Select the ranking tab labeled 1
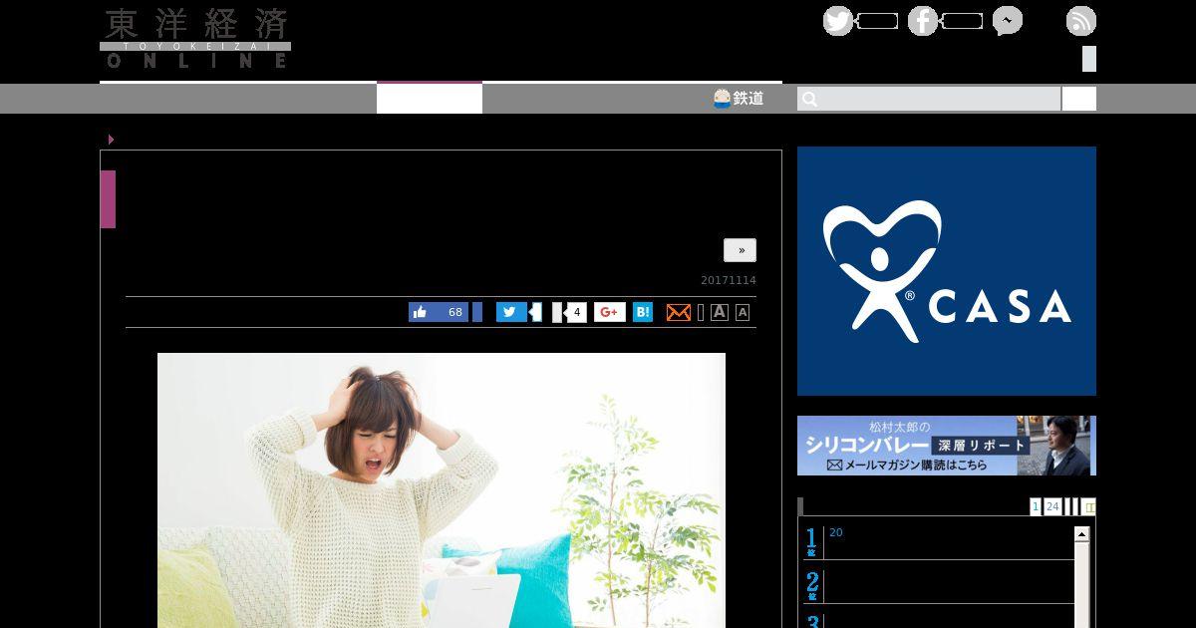This screenshot has width=1196, height=628. click(1036, 506)
